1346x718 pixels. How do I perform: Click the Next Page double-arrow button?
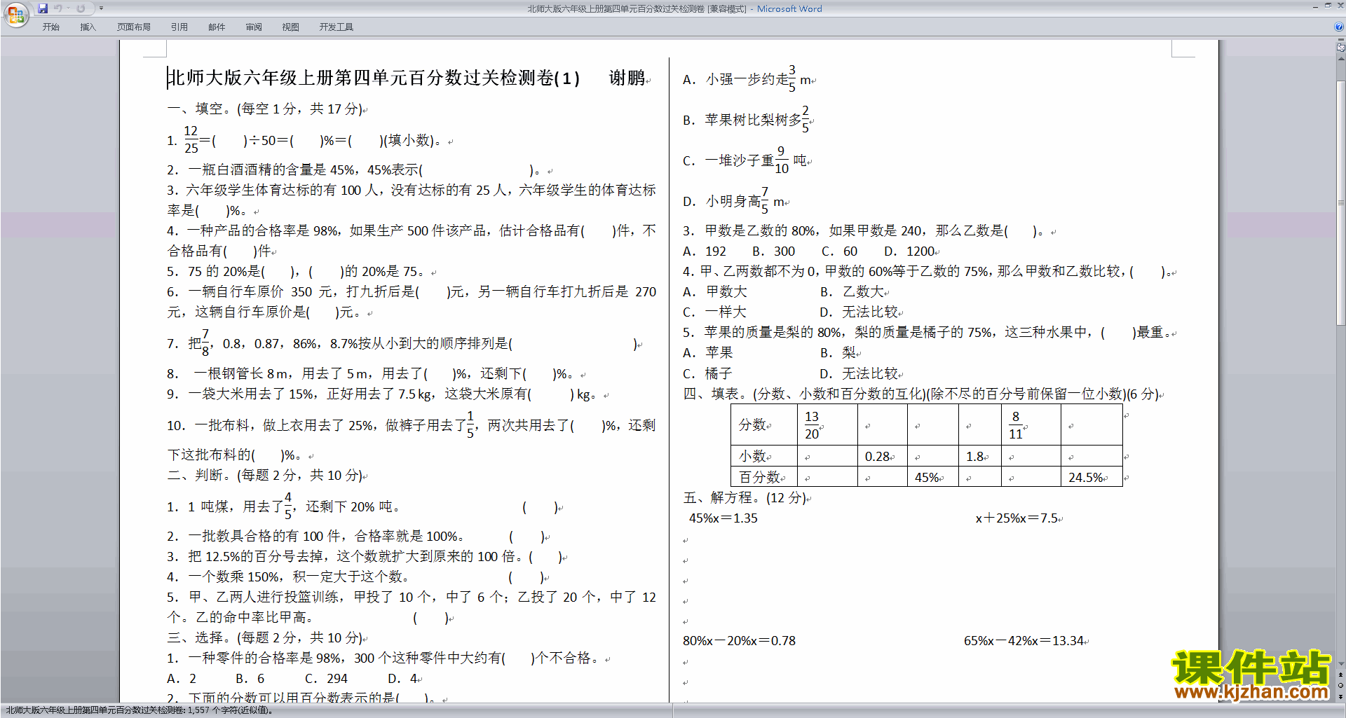(1341, 696)
